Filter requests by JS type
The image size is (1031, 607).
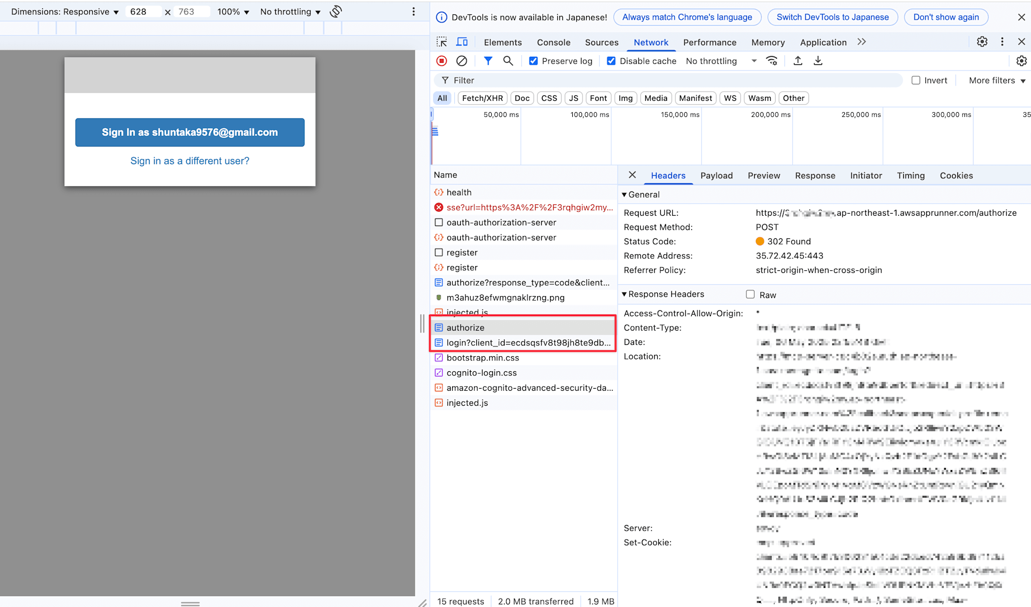pyautogui.click(x=574, y=98)
